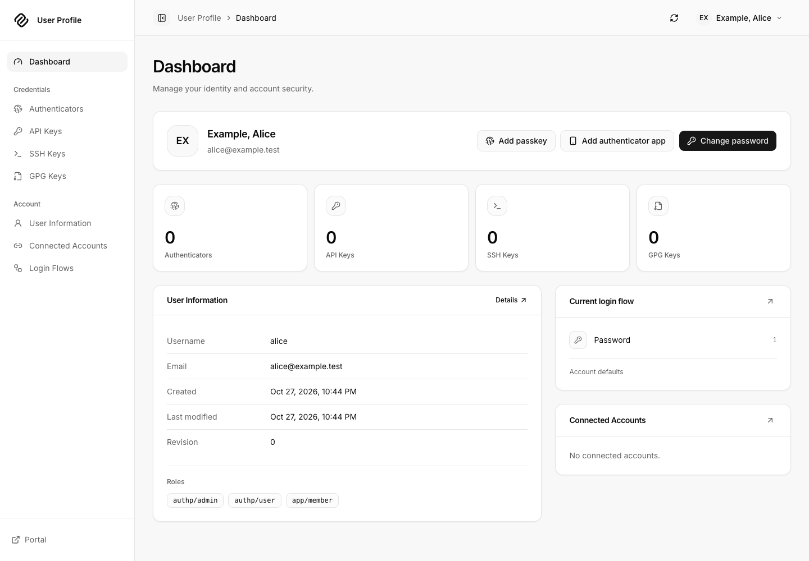
Task: Click the Last modified date value
Action: click(313, 417)
